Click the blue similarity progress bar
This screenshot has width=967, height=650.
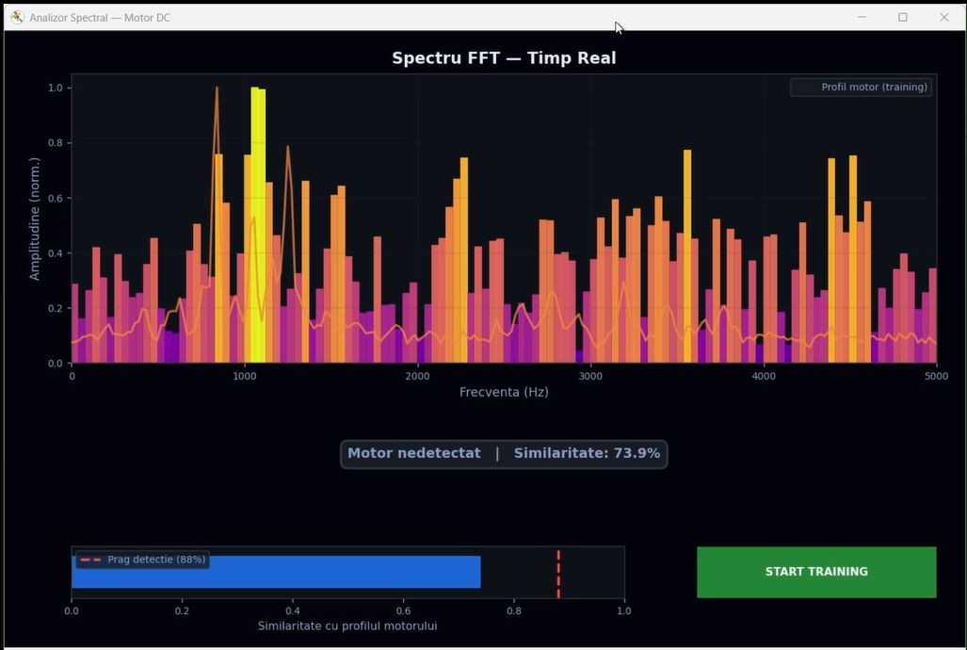276,573
